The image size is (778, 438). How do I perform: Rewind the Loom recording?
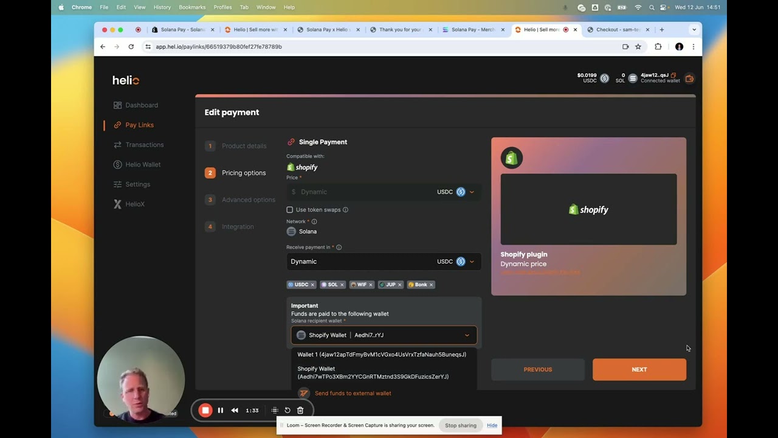pos(235,410)
